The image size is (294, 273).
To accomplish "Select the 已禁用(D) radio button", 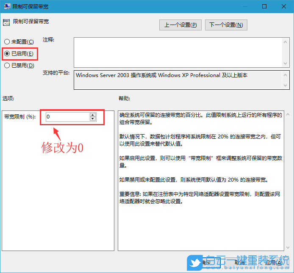I will click(19, 65).
